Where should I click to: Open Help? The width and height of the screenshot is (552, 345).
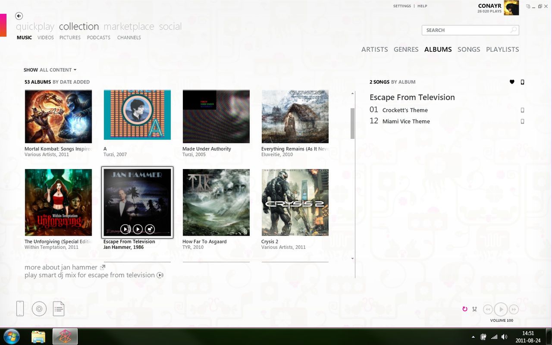[x=422, y=6]
